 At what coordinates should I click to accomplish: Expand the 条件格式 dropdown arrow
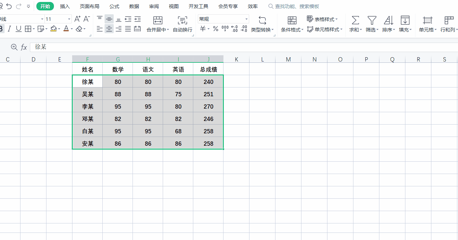302,30
